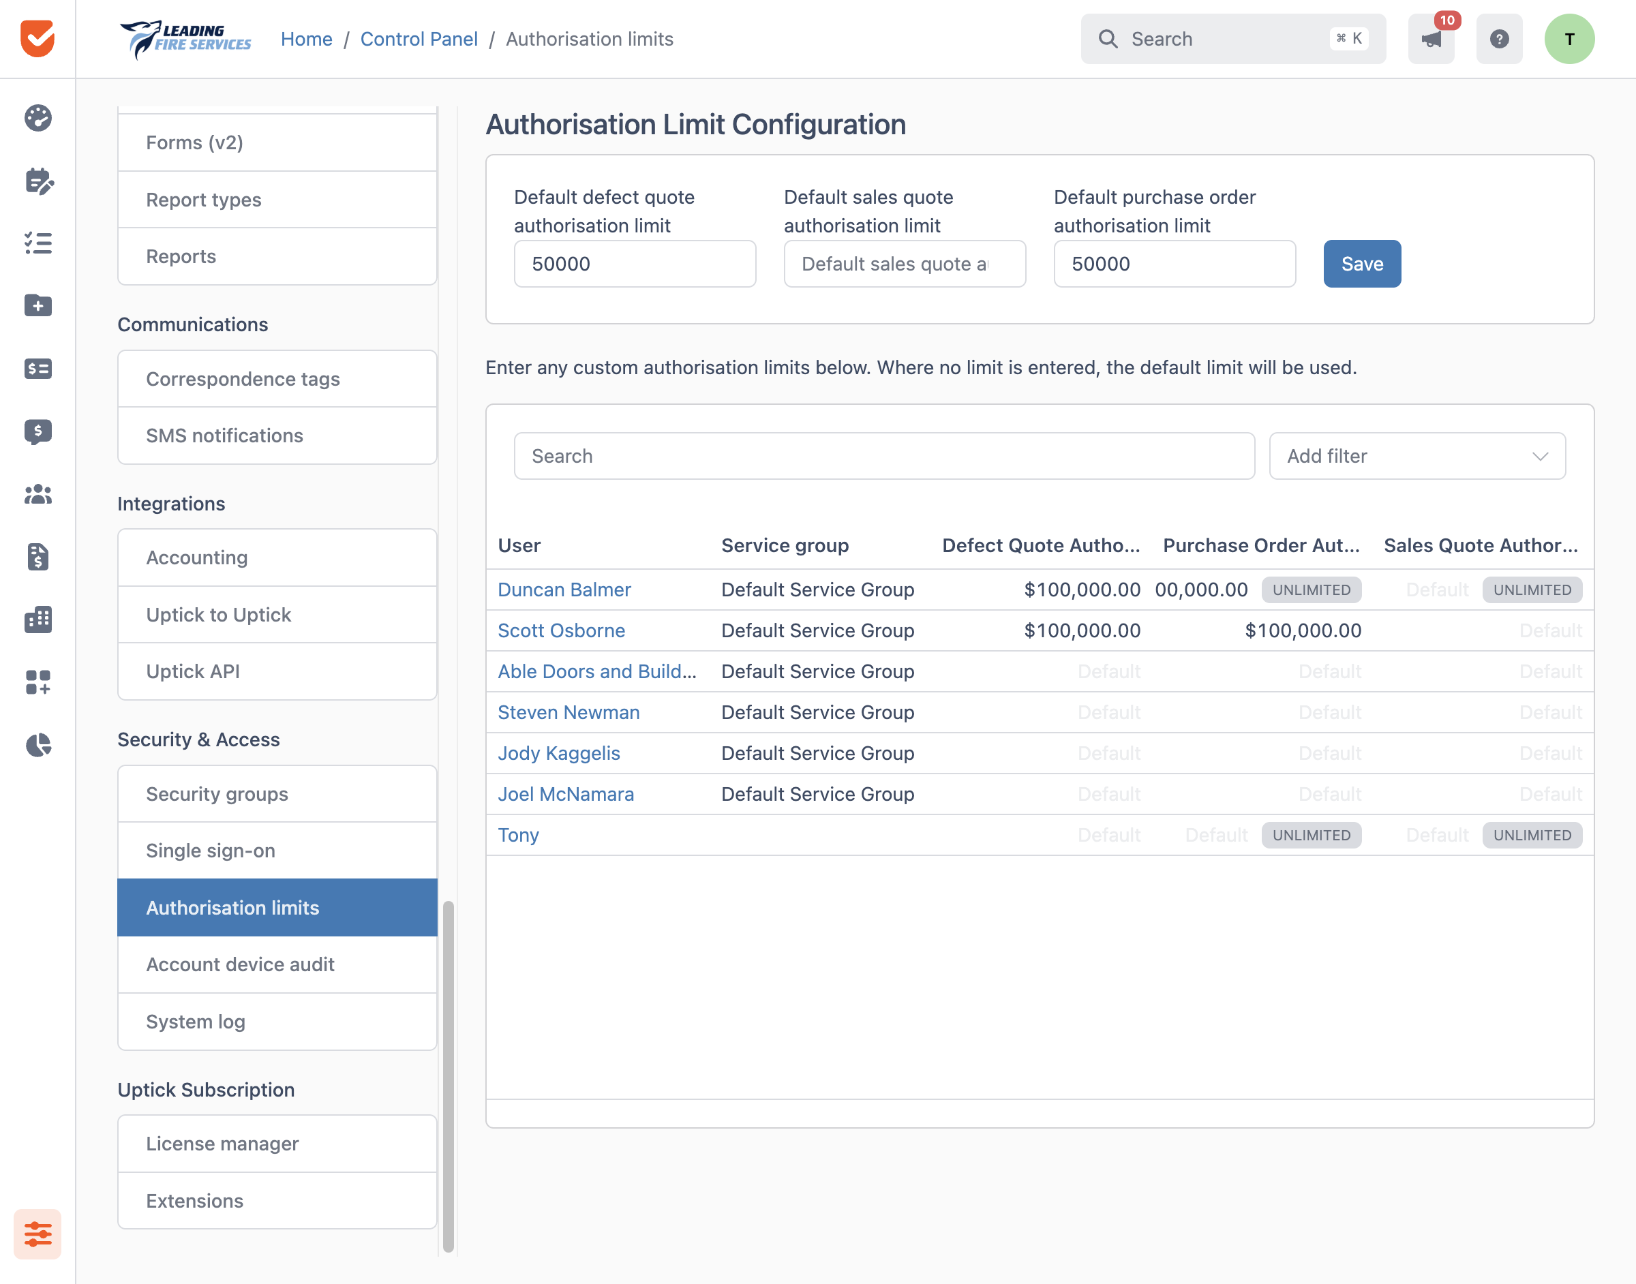Open the control panel sliders icon
Image resolution: width=1636 pixels, height=1284 pixels.
click(x=37, y=1234)
